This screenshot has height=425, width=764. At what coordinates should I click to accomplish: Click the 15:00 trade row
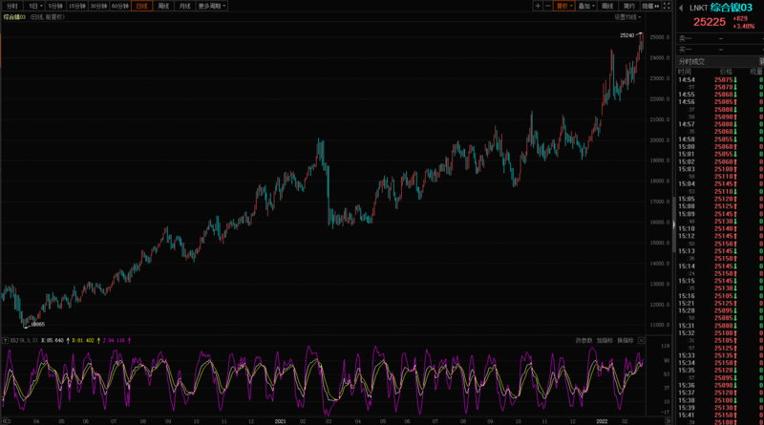click(x=720, y=147)
